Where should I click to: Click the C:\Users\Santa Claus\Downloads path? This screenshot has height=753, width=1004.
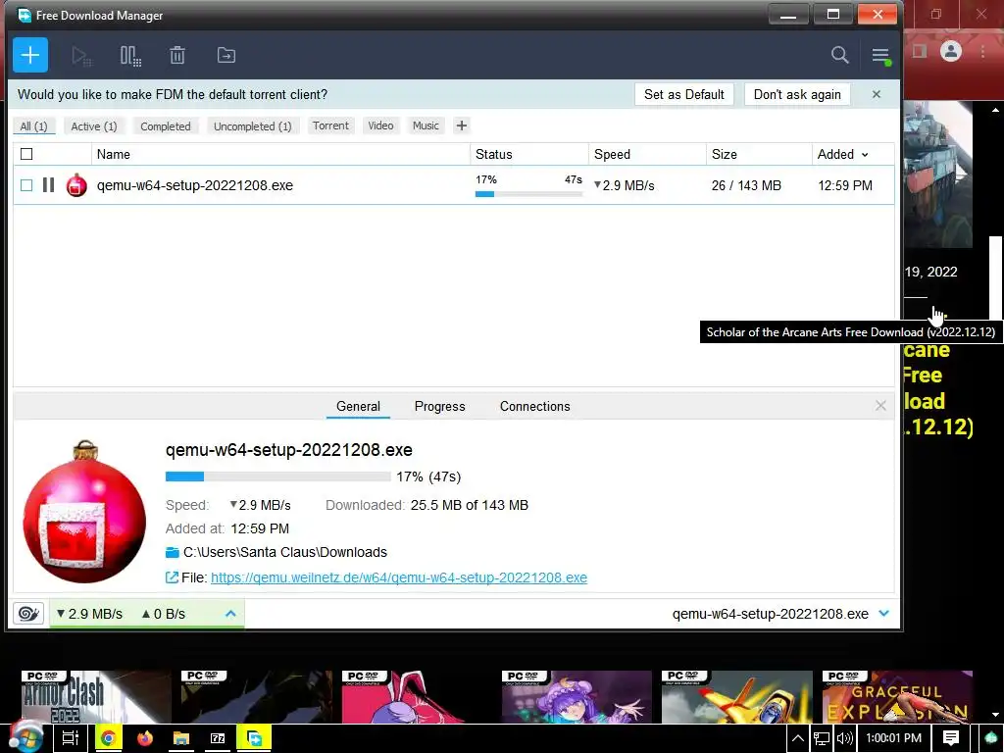coord(285,552)
